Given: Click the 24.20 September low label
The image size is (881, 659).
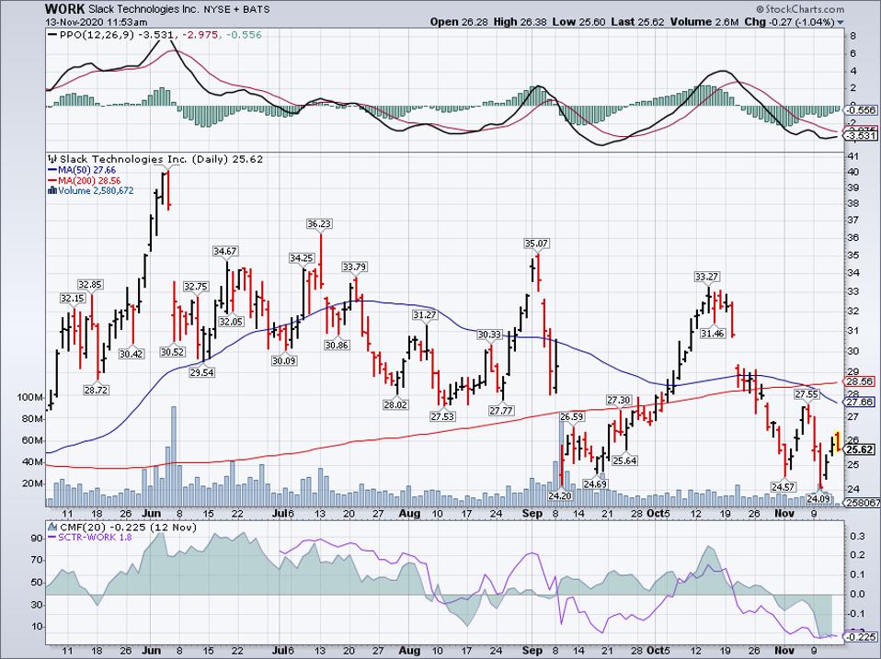Looking at the screenshot, I should click(560, 496).
